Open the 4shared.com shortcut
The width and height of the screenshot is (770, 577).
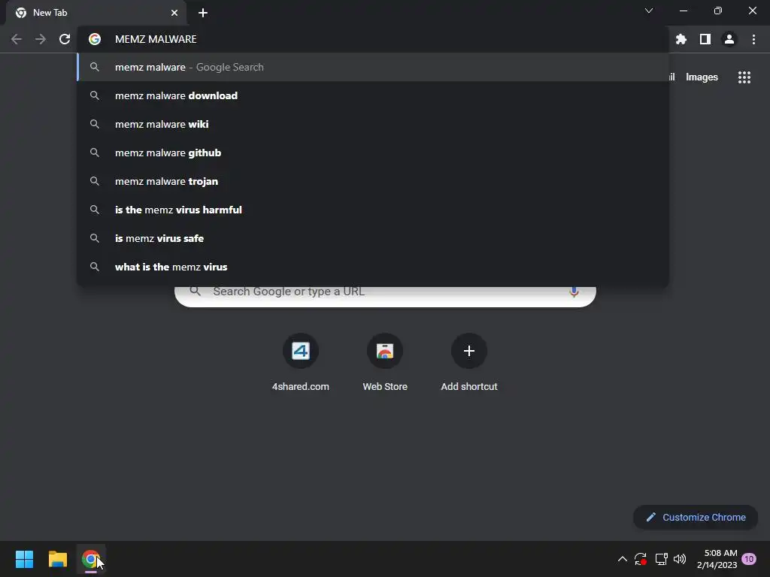301,362
